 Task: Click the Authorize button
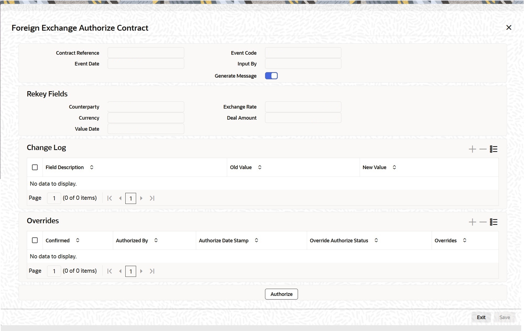[x=281, y=294]
